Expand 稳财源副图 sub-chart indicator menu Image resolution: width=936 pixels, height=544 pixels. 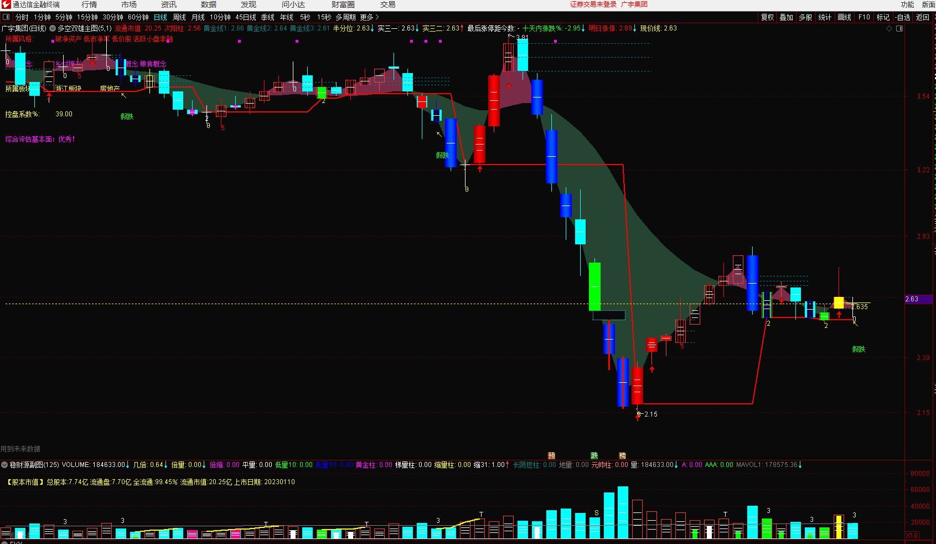click(4, 465)
